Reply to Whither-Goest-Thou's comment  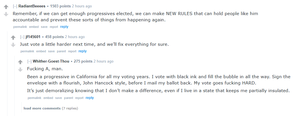click(90, 98)
